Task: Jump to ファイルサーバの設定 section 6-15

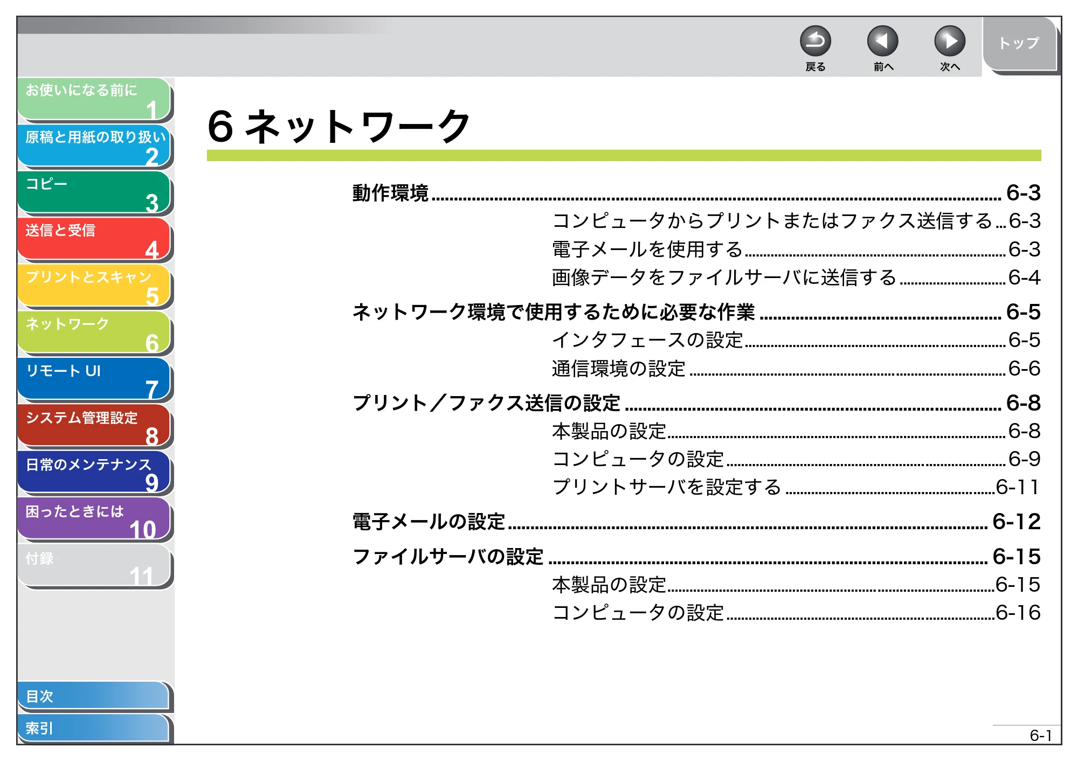Action: pyautogui.click(x=696, y=557)
